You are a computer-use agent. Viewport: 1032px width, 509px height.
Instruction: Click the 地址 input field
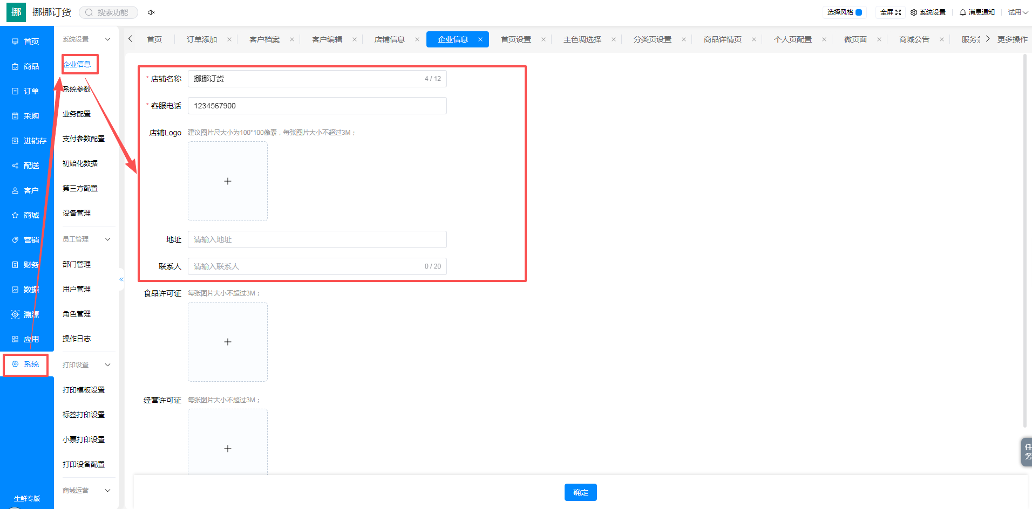(x=317, y=239)
